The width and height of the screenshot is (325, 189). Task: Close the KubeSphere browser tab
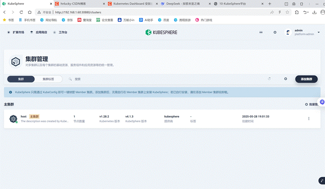(x=51, y=4)
